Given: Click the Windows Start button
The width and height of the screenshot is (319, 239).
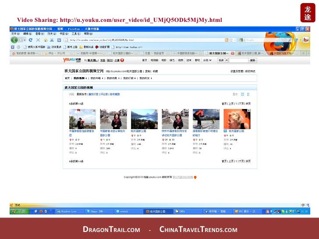Looking at the screenshot, I should (x=20, y=211).
